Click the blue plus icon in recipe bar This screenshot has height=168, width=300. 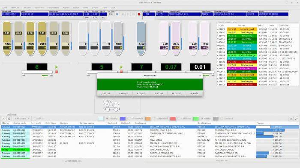[x=117, y=14]
